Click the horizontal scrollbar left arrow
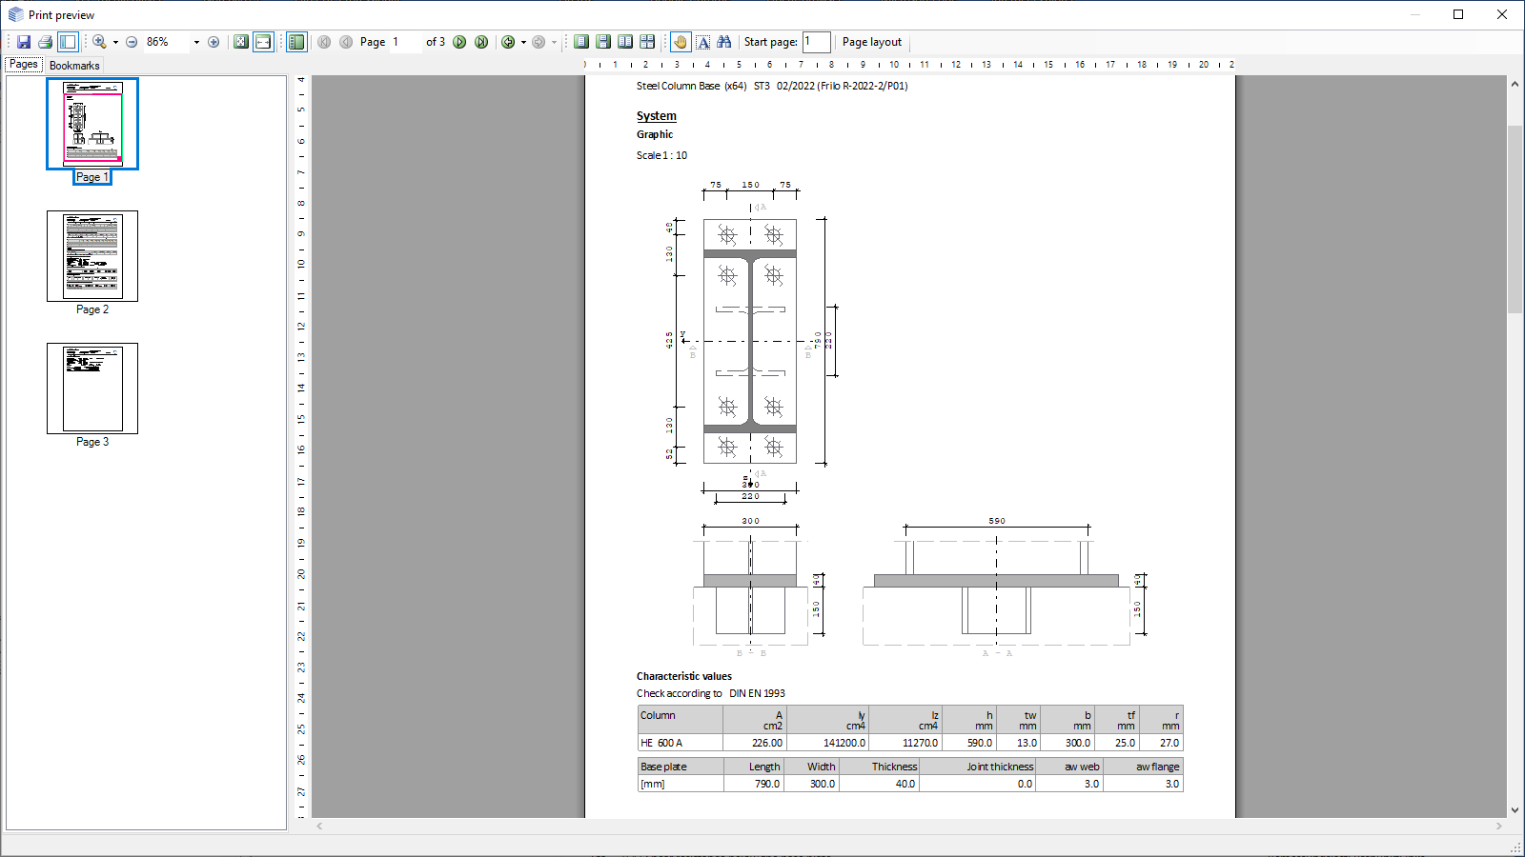1525x857 pixels. point(320,827)
